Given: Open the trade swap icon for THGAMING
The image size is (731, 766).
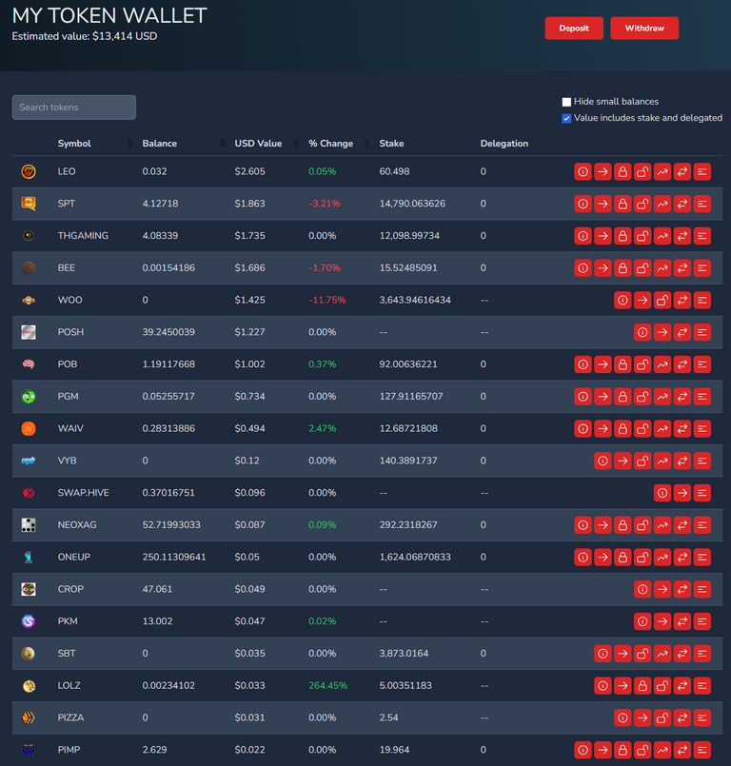Looking at the screenshot, I should coord(682,236).
